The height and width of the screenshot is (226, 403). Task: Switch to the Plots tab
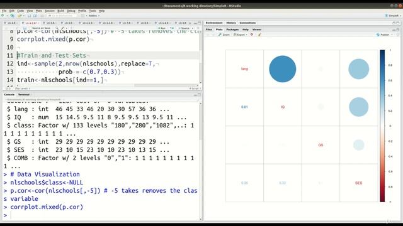[x=219, y=30]
